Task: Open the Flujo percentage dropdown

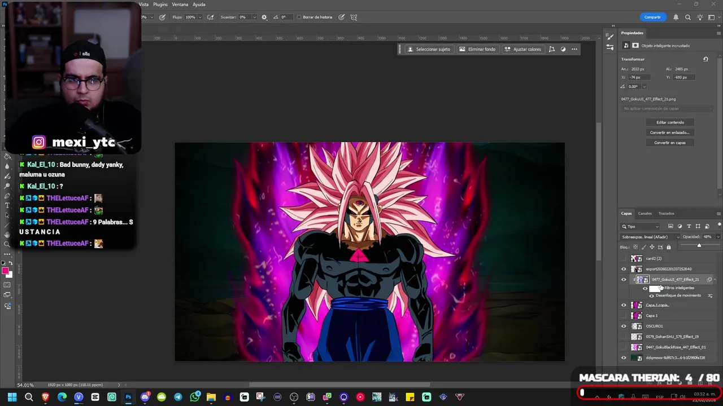Action: 199,17
